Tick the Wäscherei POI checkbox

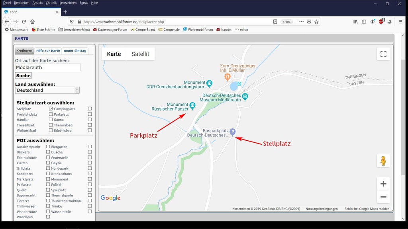coord(48,217)
